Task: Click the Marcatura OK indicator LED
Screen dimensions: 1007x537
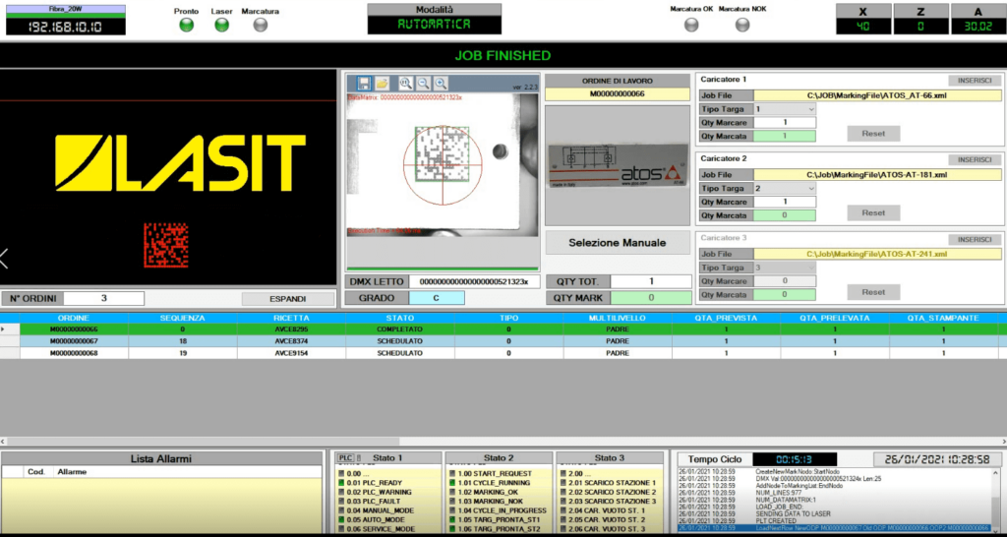Action: [x=691, y=25]
